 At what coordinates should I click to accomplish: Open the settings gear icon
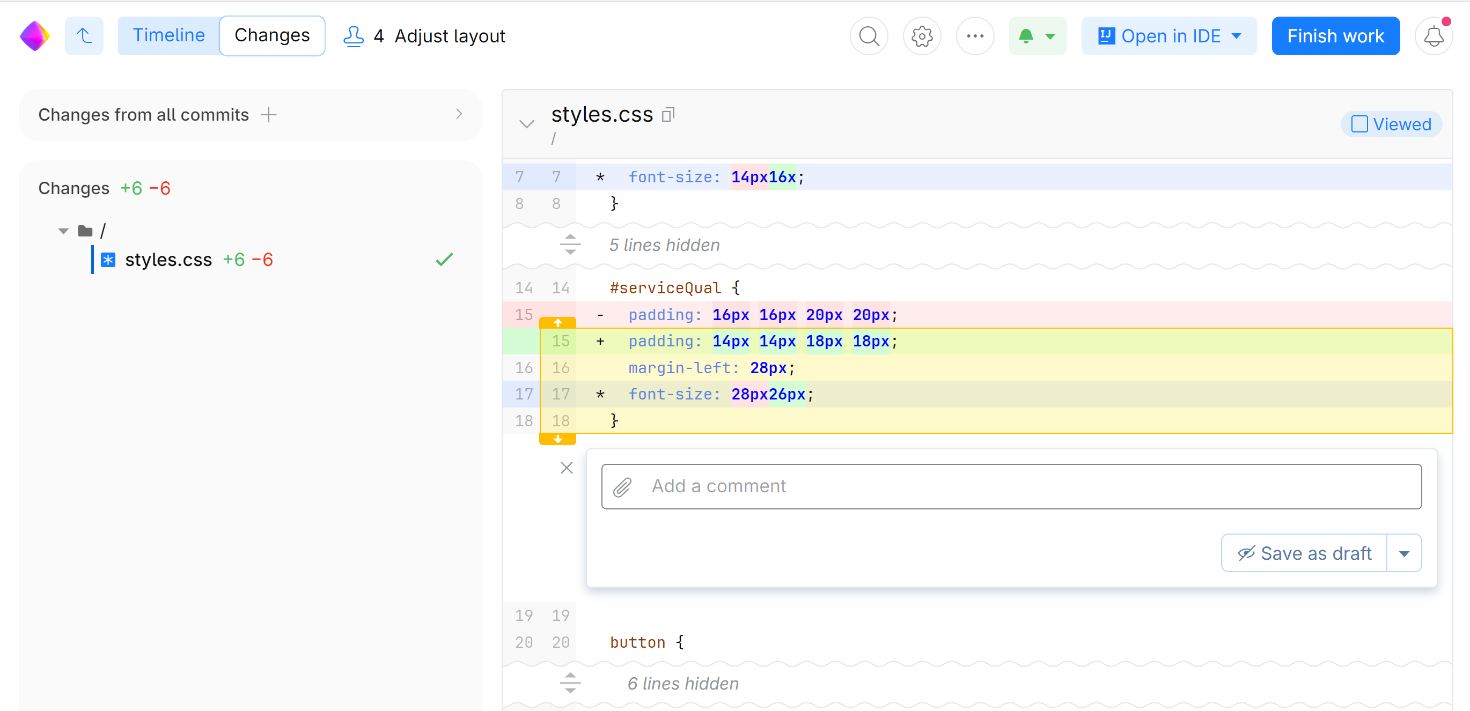tap(922, 36)
